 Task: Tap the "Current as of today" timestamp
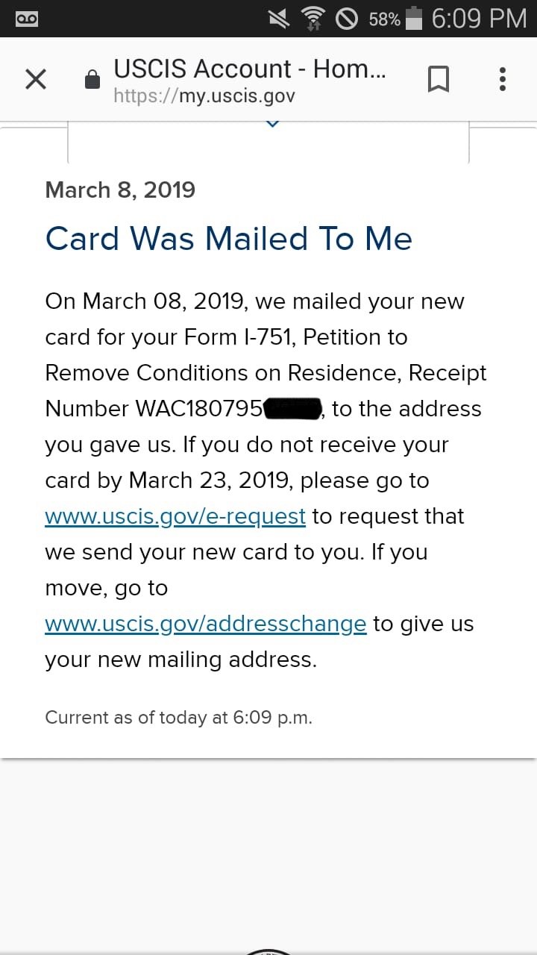[178, 718]
